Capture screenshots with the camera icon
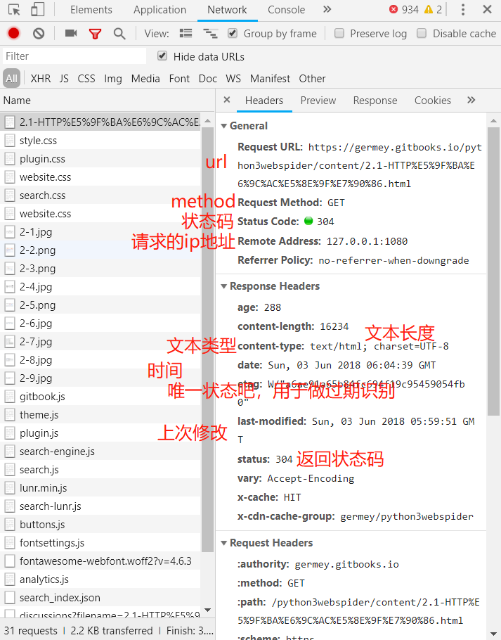The image size is (501, 640). click(71, 33)
